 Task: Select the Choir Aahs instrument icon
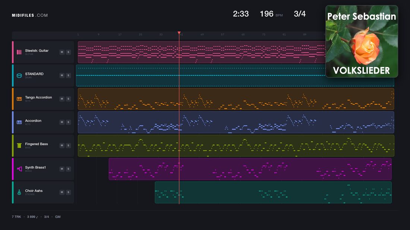[19, 192]
